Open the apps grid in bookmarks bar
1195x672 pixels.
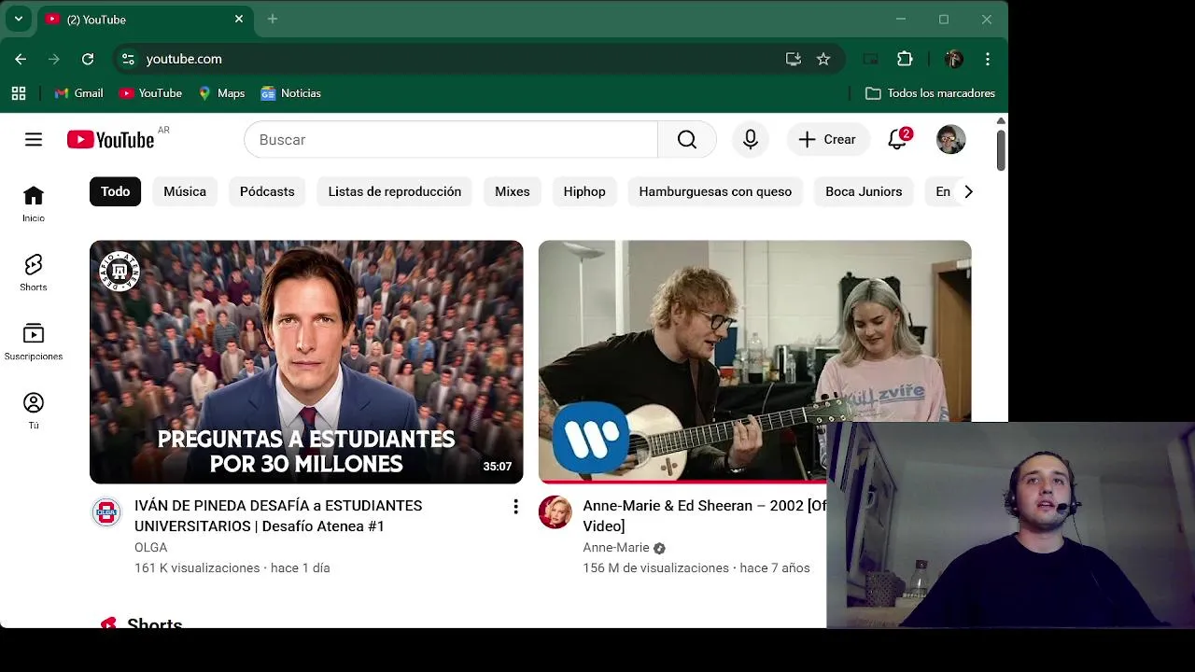point(19,93)
